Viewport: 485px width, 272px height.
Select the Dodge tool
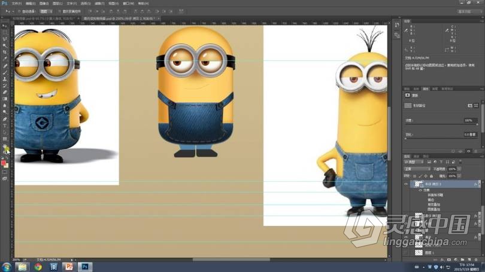point(5,112)
